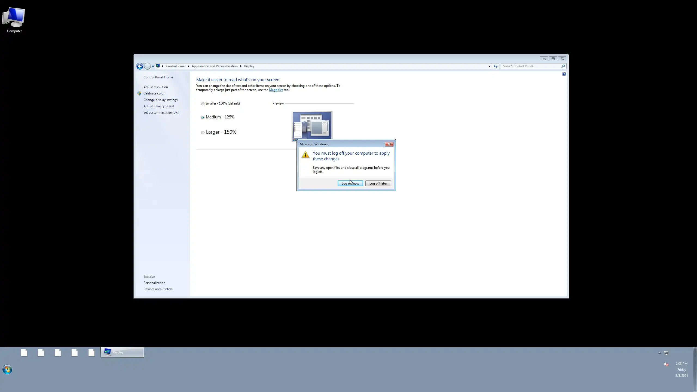This screenshot has width=697, height=392.
Task: Open Set custom text size (DPI)
Action: 161,112
